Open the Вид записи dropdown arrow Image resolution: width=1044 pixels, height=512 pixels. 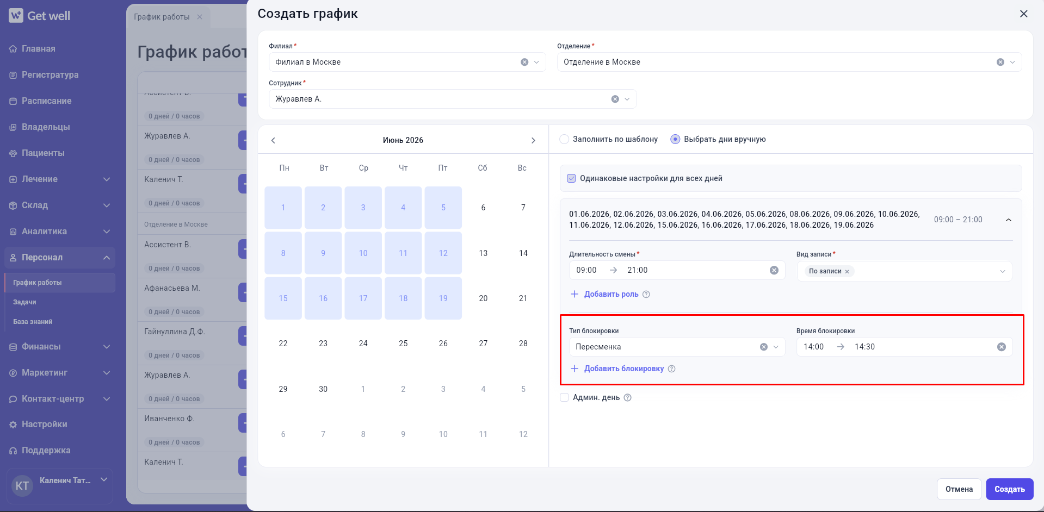(1002, 271)
